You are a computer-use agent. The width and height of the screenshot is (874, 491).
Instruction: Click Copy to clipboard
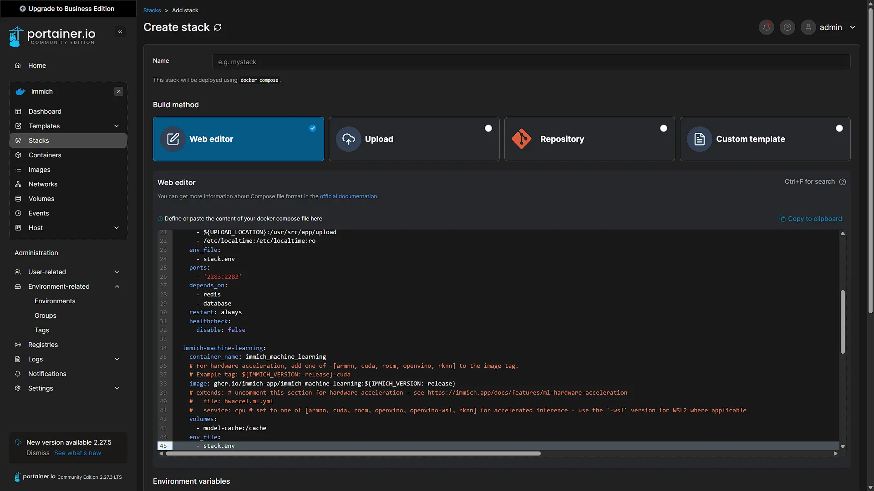[x=811, y=219]
